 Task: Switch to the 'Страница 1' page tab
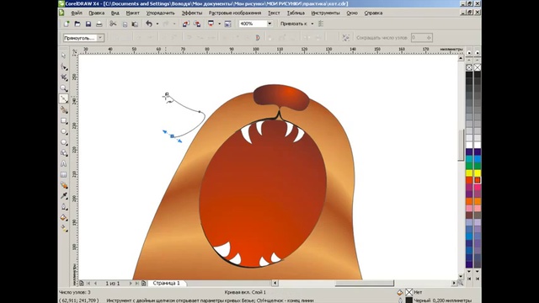[x=167, y=283]
